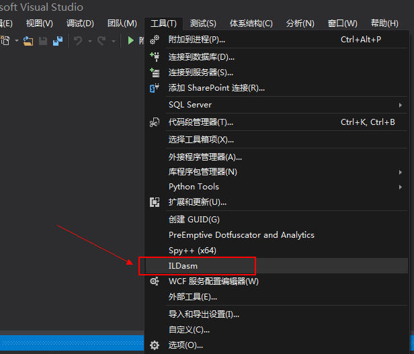The width and height of the screenshot is (414, 354).
Task: Open the 窗口(W) menu
Action: click(343, 24)
